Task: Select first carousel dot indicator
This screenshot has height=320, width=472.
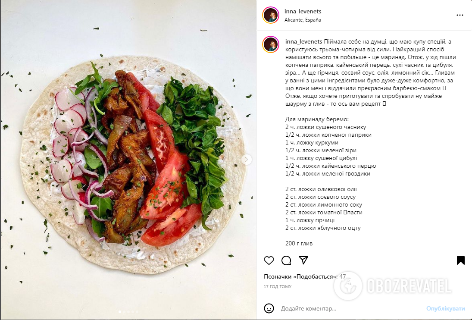Action: 120,312
